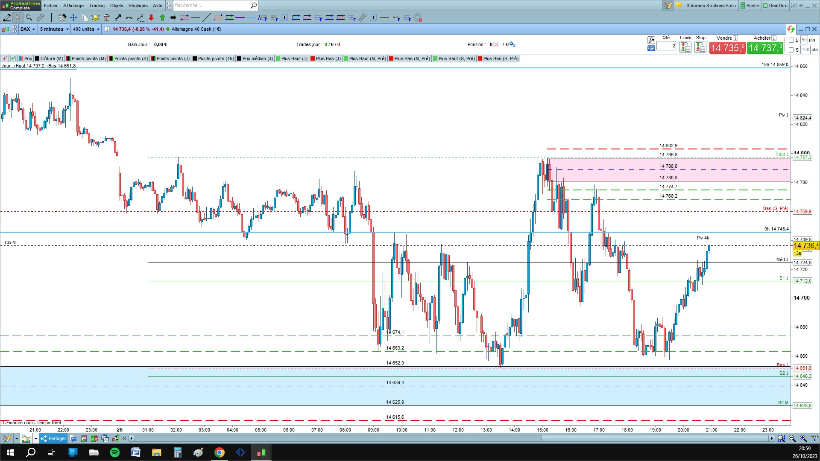Expand the 400 unités dropdown
This screenshot has width=820, height=461.
[x=86, y=29]
